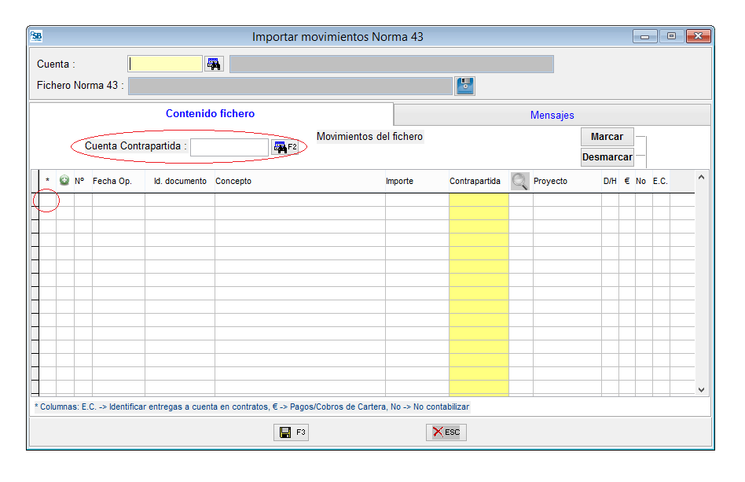Click the grid scrollbar up arrow

(702, 177)
